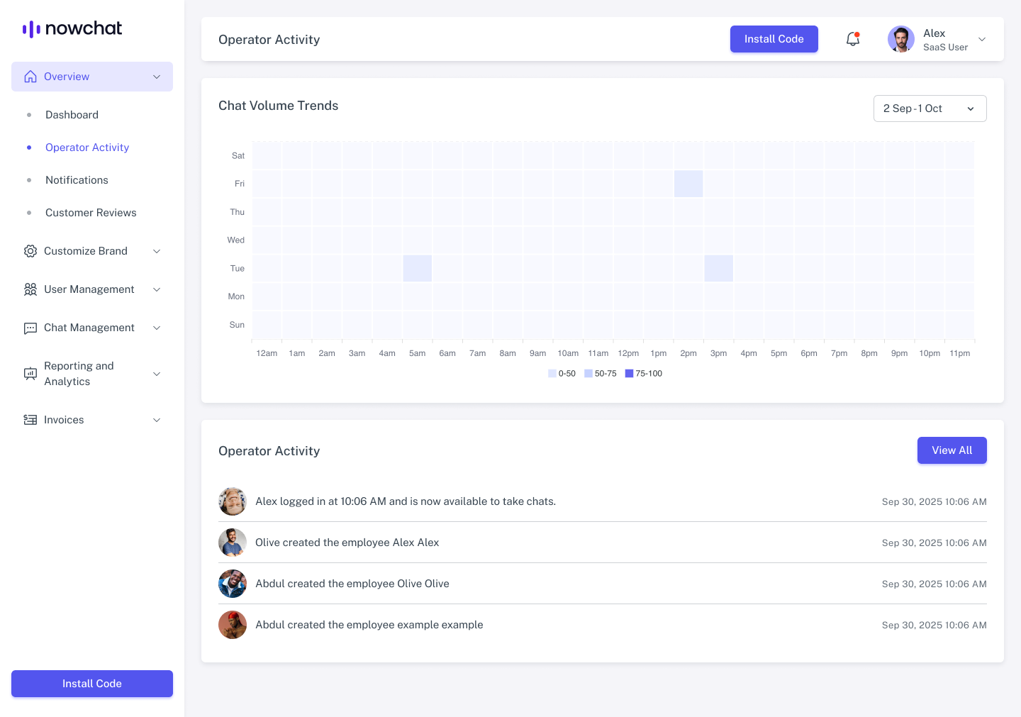Open the Dashboard menu item
The height and width of the screenshot is (717, 1021).
click(72, 115)
